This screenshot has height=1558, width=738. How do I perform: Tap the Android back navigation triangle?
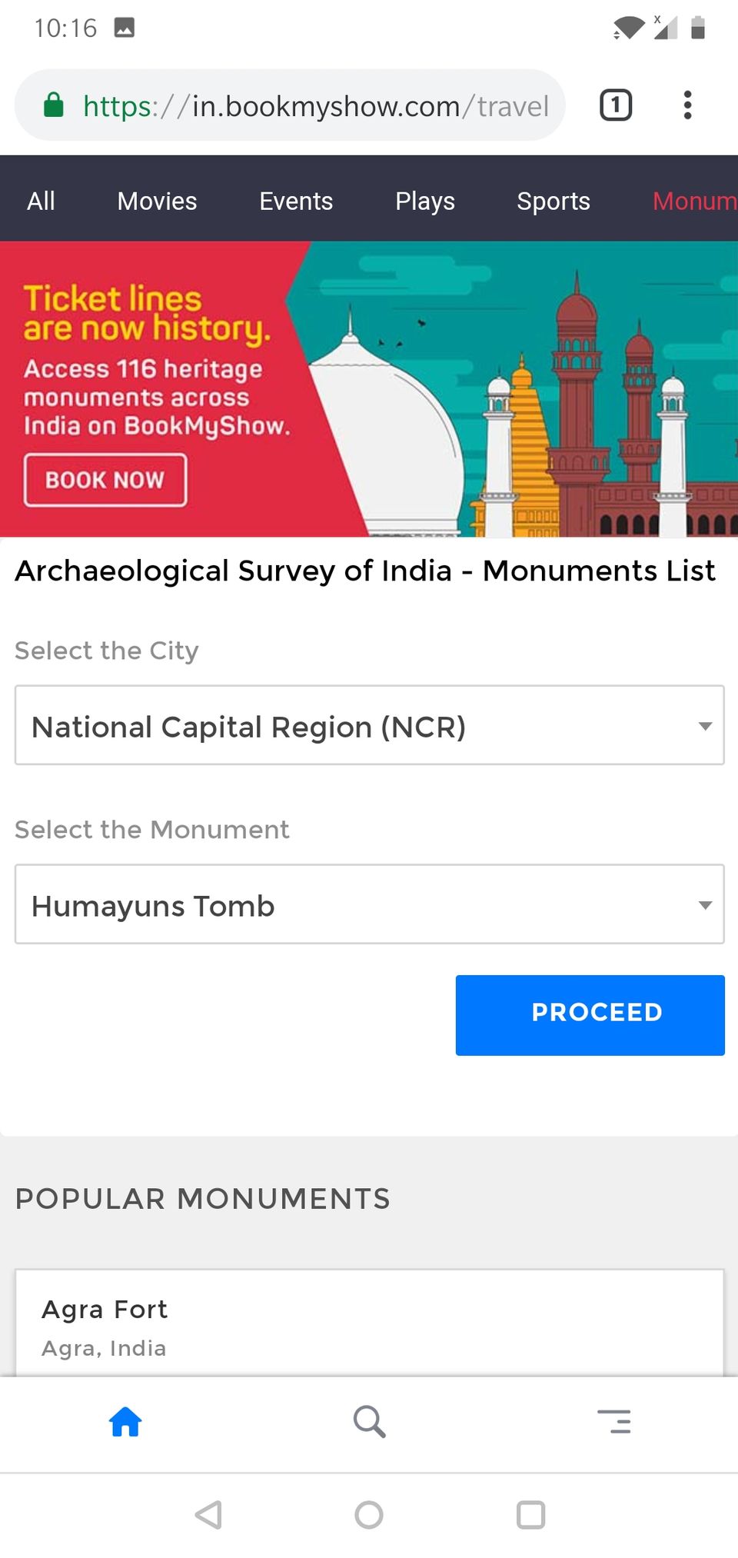(x=209, y=1515)
